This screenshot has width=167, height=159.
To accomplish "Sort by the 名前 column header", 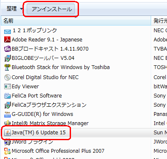I will [x=76, y=21].
